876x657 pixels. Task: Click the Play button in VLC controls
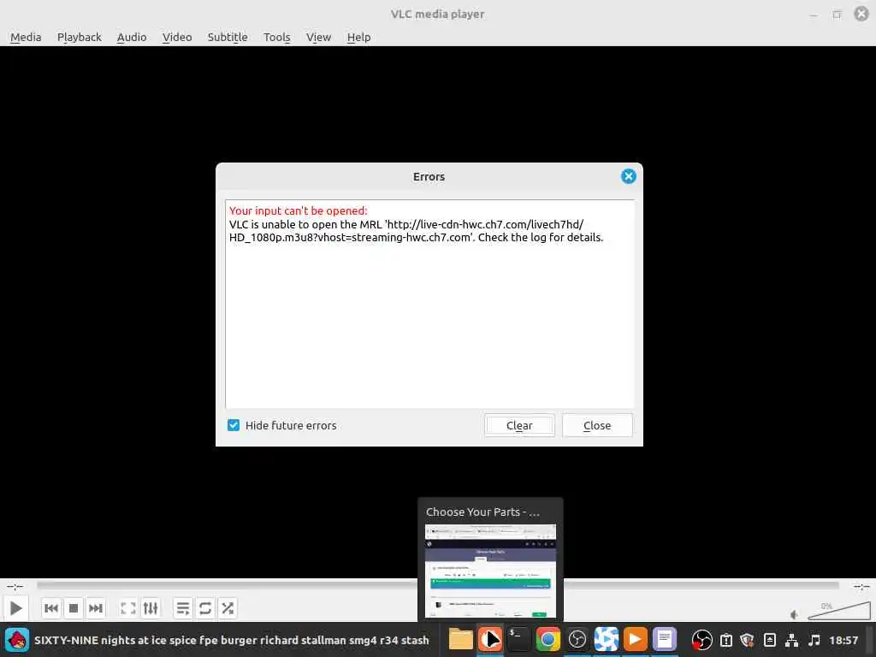tap(16, 608)
